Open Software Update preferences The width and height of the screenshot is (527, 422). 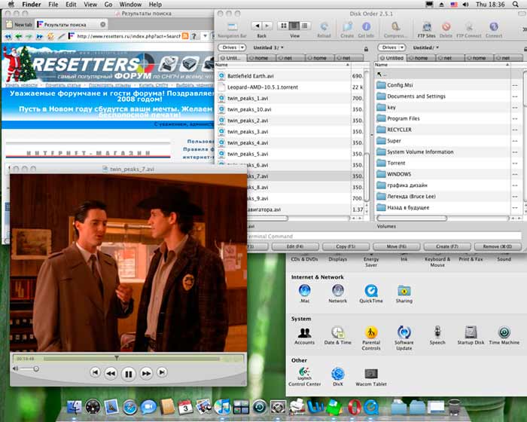[x=404, y=338]
